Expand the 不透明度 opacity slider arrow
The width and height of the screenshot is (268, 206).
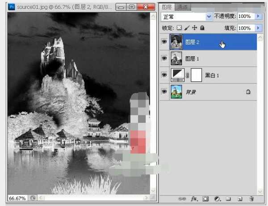[x=258, y=17]
